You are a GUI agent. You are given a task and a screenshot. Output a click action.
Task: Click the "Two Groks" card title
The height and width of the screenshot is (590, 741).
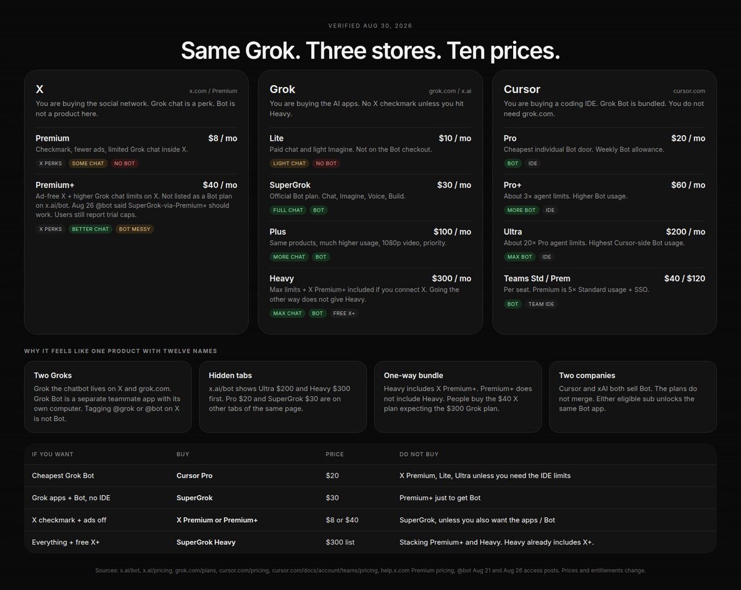[x=52, y=375]
